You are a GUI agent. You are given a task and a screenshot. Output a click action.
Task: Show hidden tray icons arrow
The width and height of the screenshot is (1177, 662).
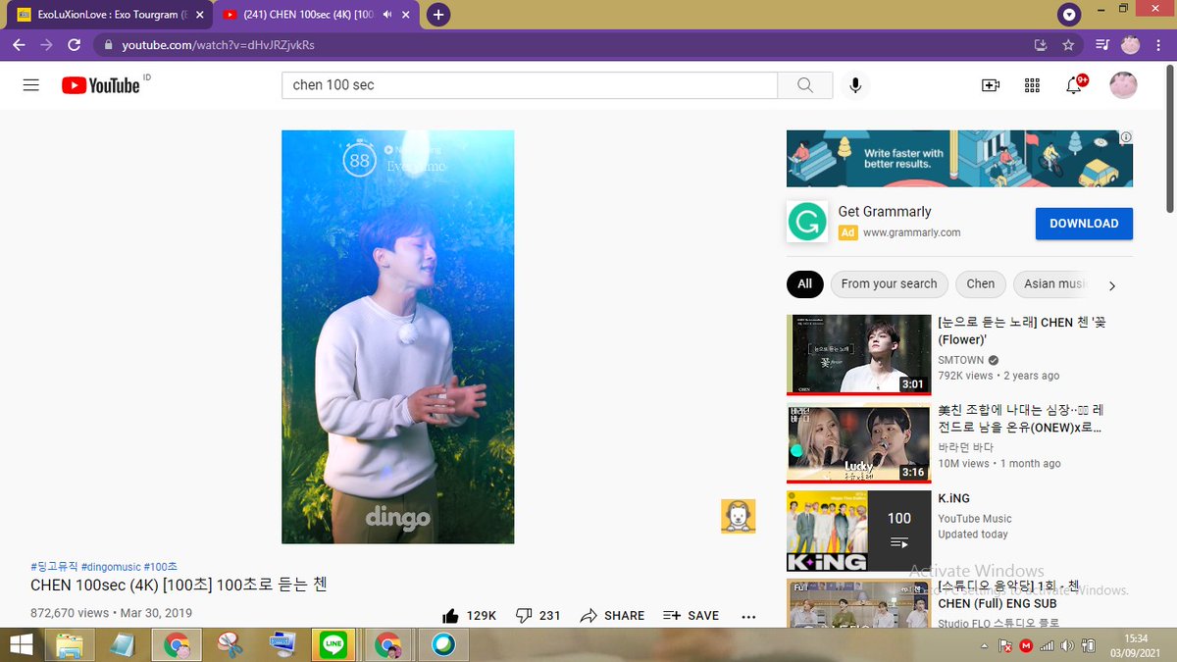(x=986, y=645)
